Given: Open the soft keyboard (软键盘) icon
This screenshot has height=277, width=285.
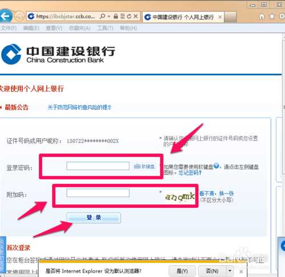Looking at the screenshot, I should pos(144,166).
